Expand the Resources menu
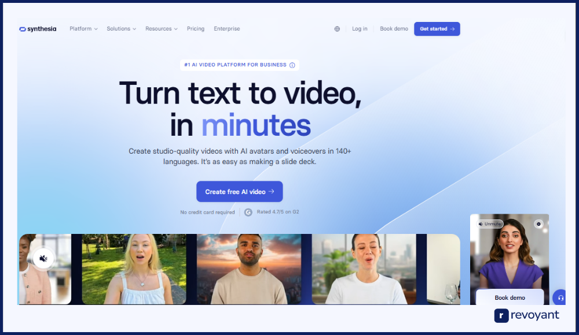The width and height of the screenshot is (579, 335). pos(162,29)
